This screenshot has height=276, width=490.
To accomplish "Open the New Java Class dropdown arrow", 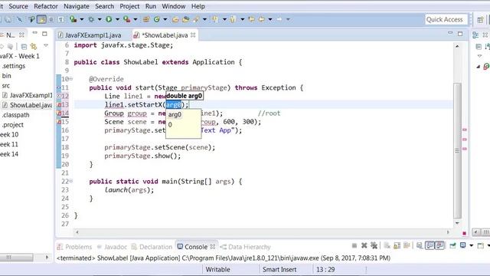I will (x=165, y=19).
